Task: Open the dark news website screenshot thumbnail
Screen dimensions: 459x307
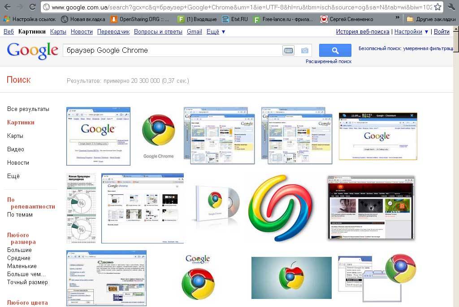Action: tap(371, 208)
